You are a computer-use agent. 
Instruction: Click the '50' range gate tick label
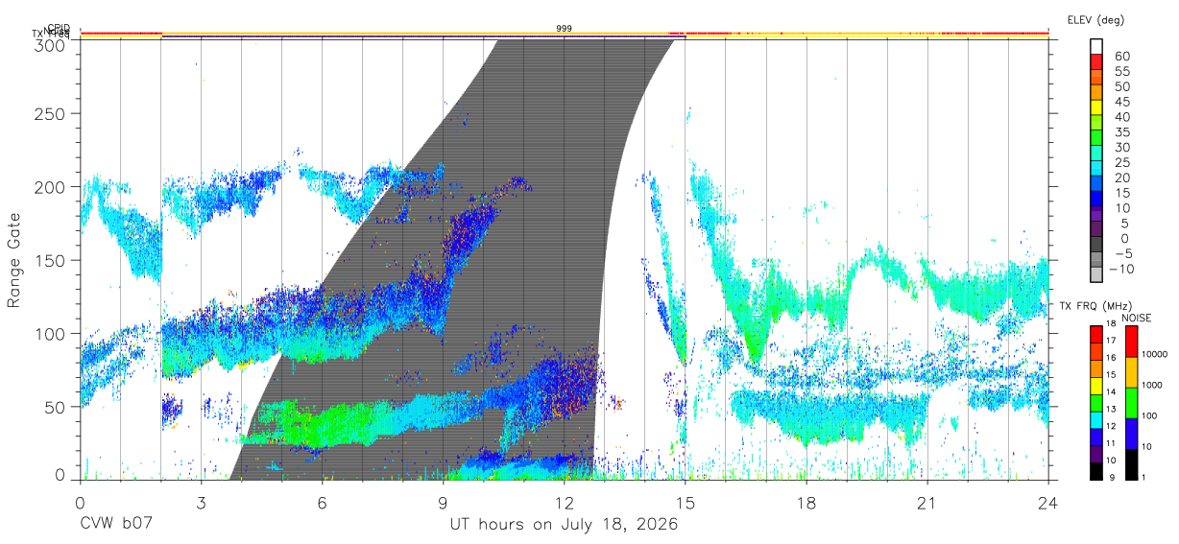[x=55, y=407]
